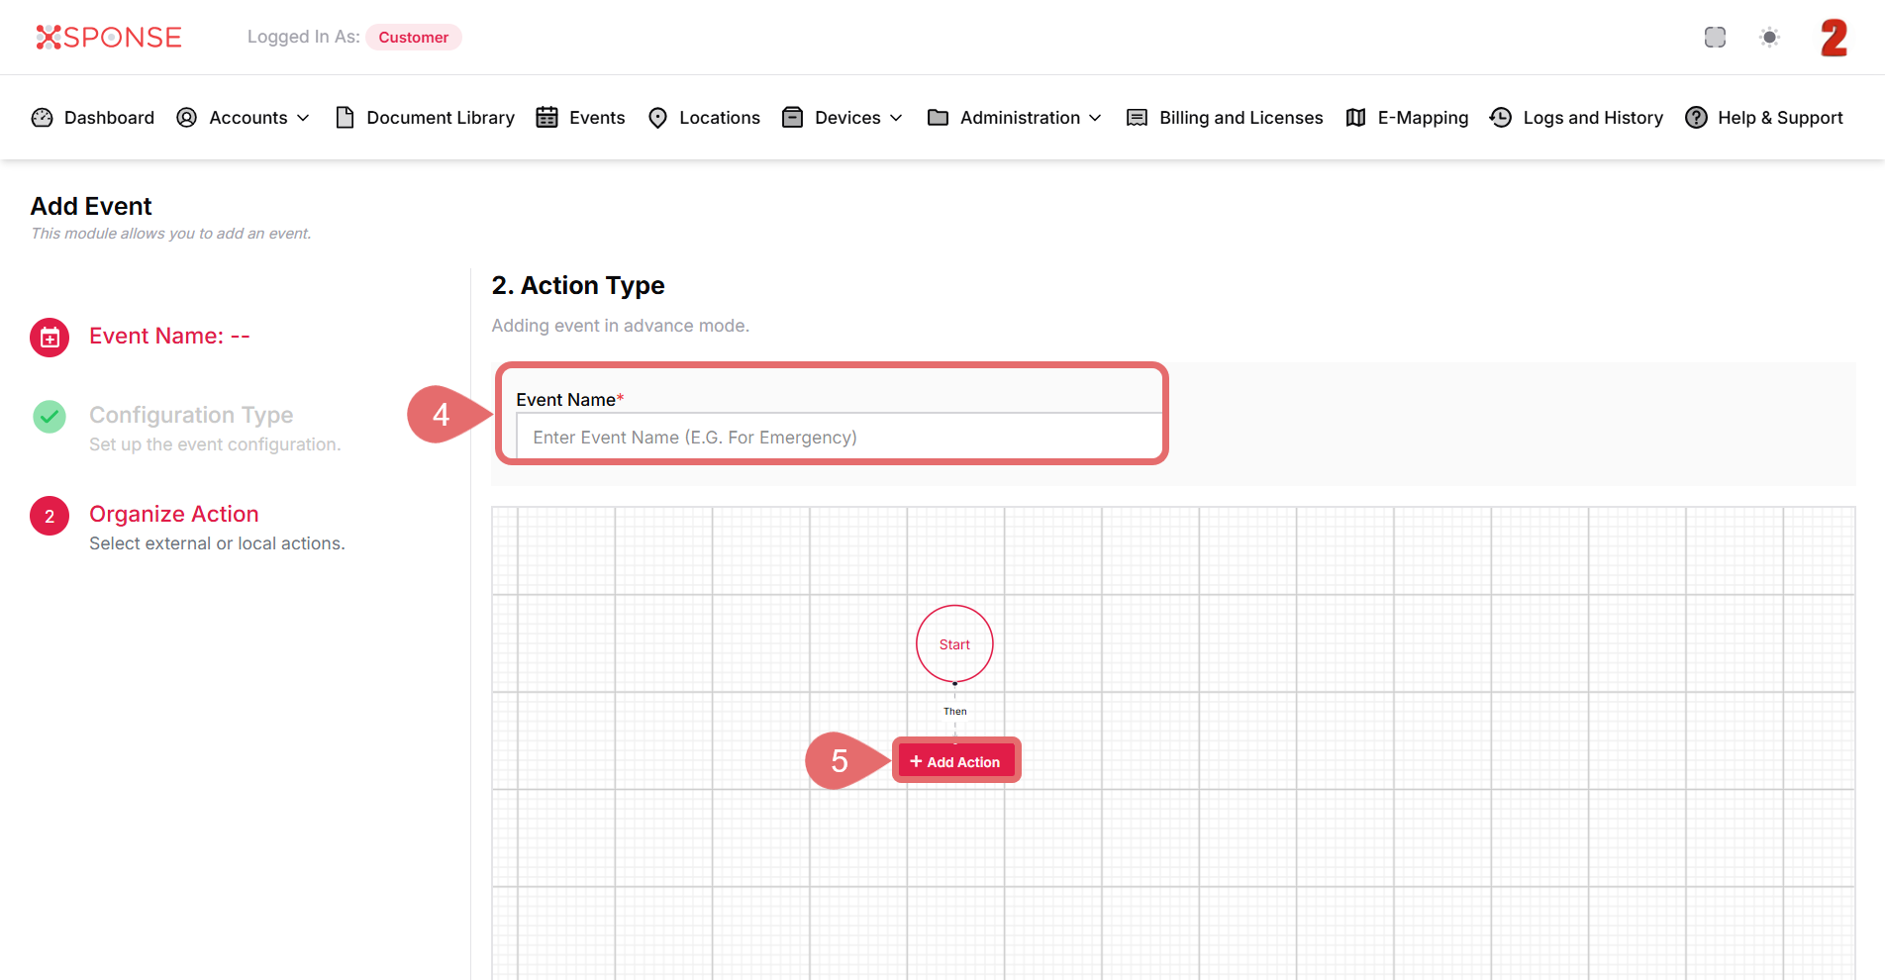
Task: Toggle the light/dark theme sun icon
Action: pos(1769,38)
